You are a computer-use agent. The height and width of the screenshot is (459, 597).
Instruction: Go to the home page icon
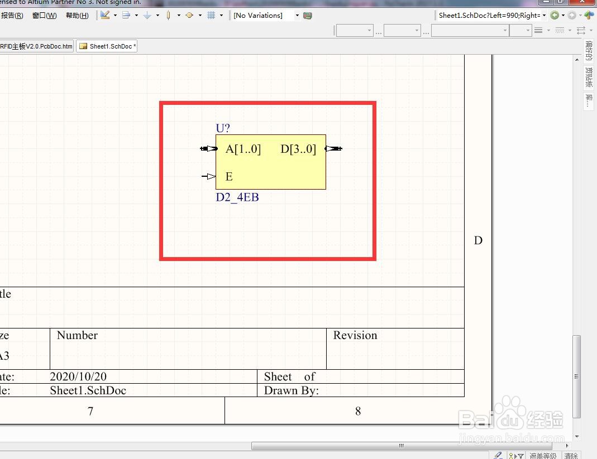tap(589, 15)
